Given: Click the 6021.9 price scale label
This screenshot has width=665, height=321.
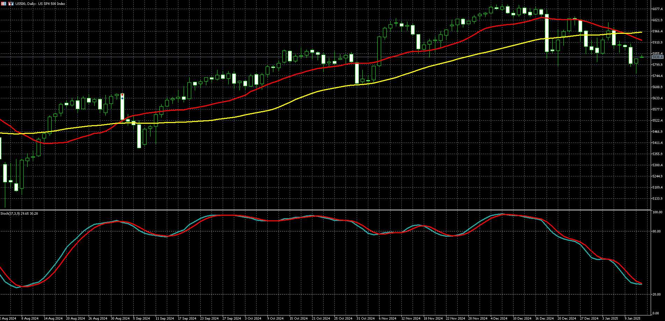Looking at the screenshot, I should [x=657, y=20].
